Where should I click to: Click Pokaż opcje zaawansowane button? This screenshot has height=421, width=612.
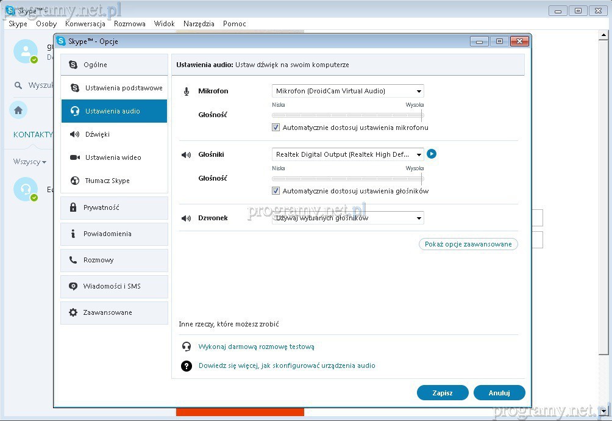pyautogui.click(x=468, y=244)
